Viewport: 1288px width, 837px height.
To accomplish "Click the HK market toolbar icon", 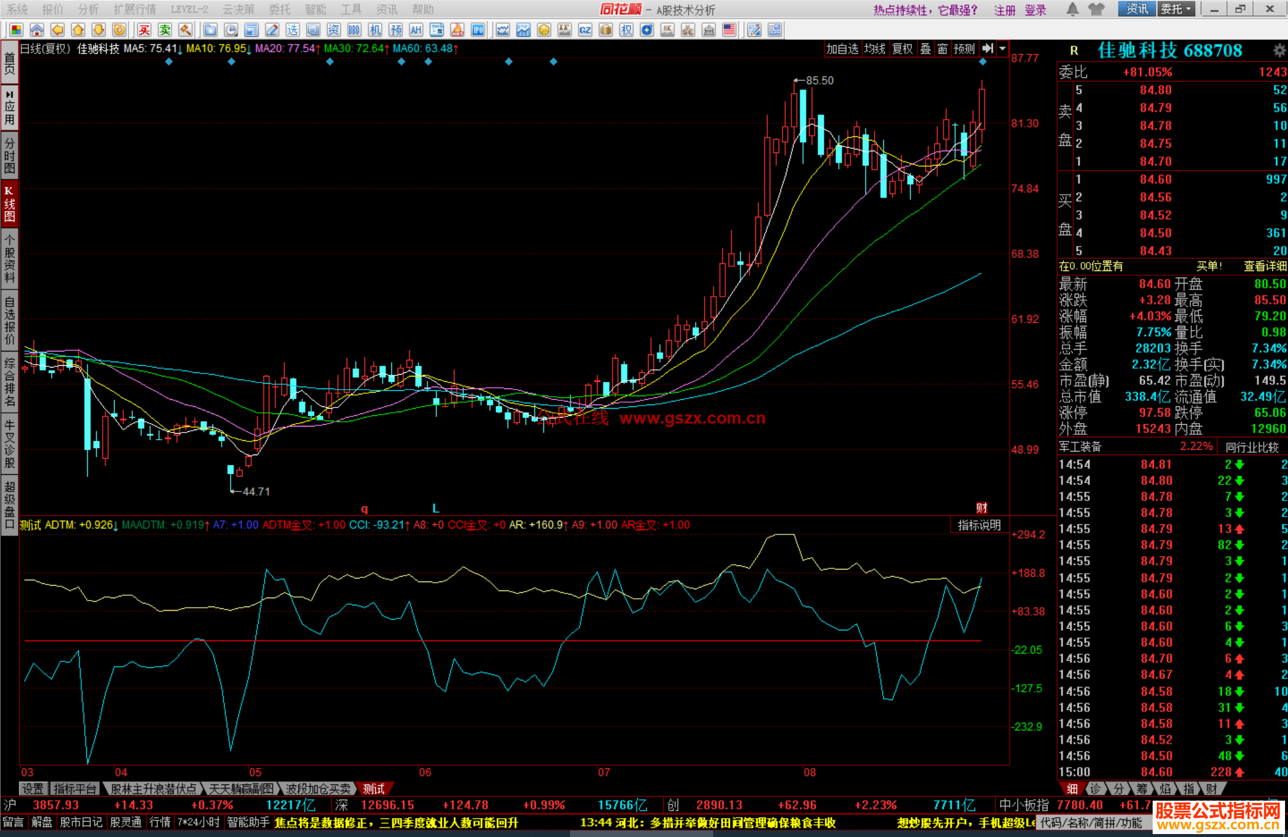I will coord(667,30).
